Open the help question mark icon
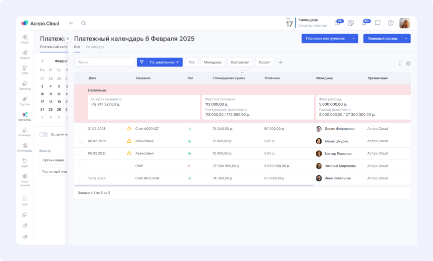Image resolution: width=433 pixels, height=261 pixels. pos(390,23)
